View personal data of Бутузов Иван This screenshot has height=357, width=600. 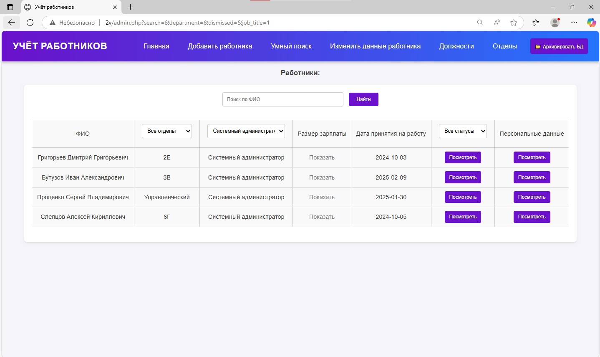pos(532,177)
